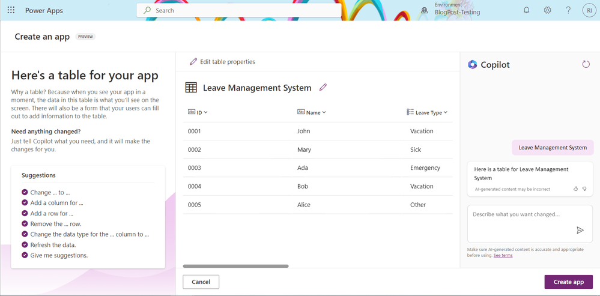Open the notifications bell
600x296 pixels.
tap(527, 10)
